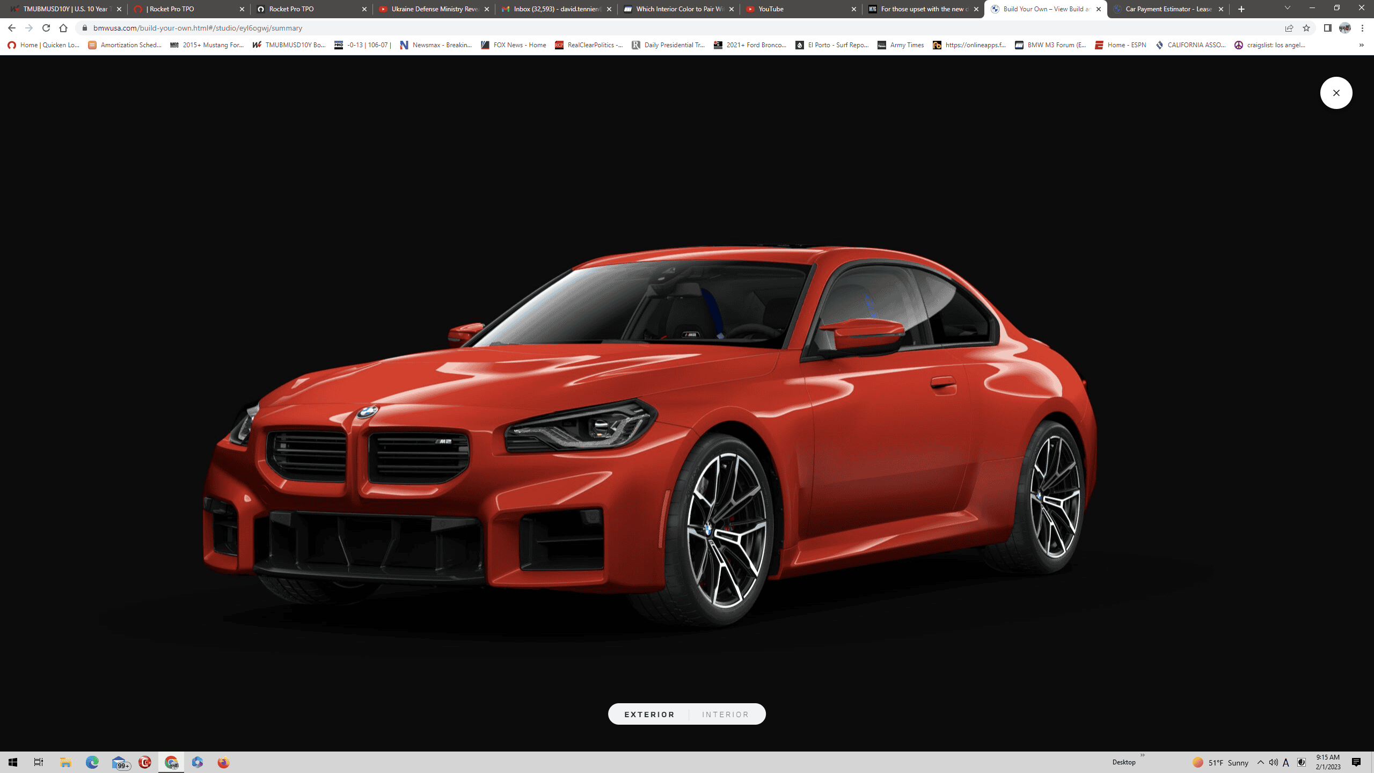Open the notification center icon

pyautogui.click(x=1356, y=762)
